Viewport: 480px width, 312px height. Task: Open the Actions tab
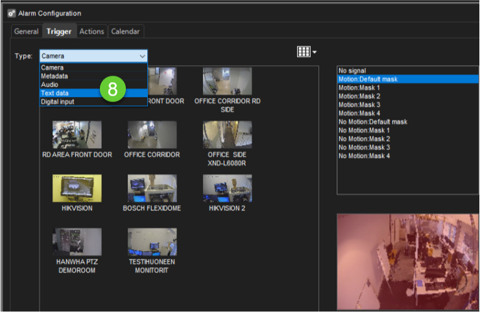click(x=92, y=31)
